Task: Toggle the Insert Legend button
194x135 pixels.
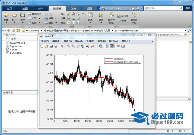Action: (112, 46)
